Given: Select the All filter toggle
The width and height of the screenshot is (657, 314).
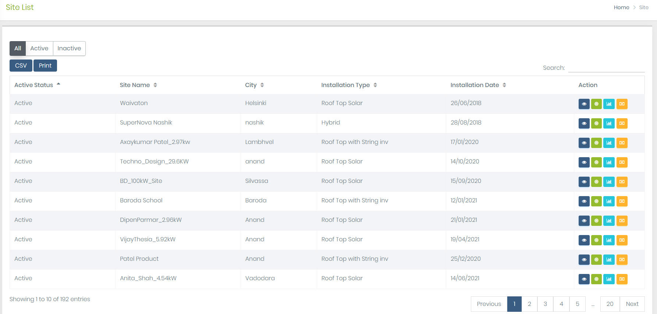Looking at the screenshot, I should pyautogui.click(x=18, y=48).
